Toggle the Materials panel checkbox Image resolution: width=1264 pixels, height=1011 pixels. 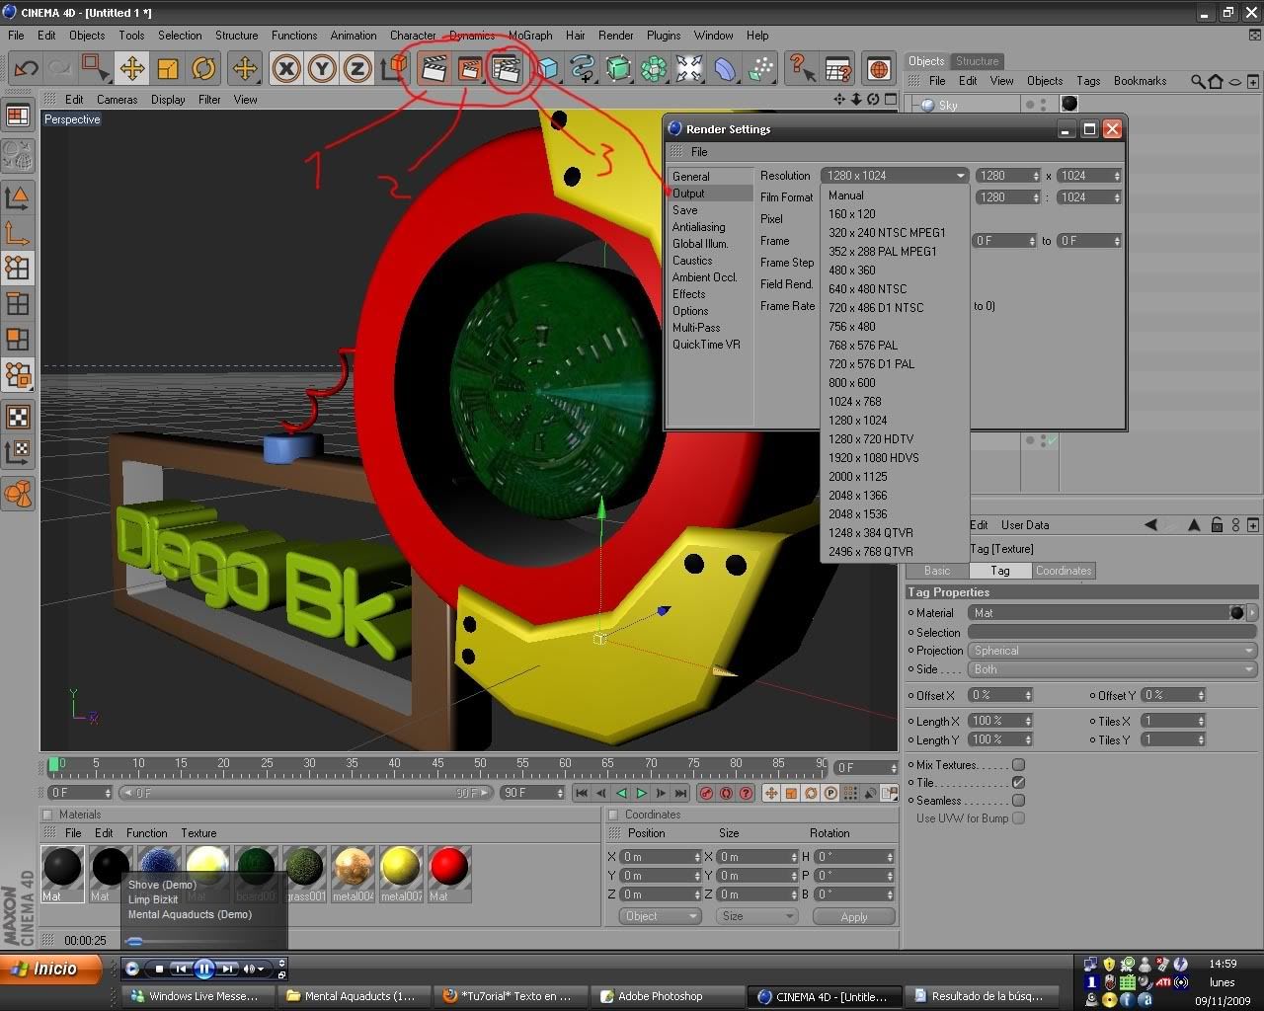46,815
